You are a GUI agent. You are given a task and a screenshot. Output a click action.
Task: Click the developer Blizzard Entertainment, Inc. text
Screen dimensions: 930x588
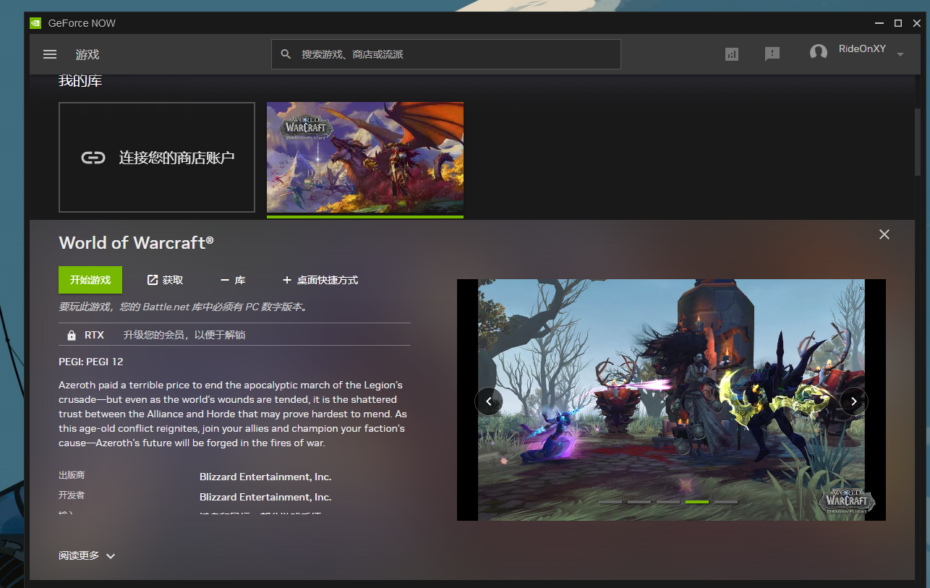(x=265, y=498)
